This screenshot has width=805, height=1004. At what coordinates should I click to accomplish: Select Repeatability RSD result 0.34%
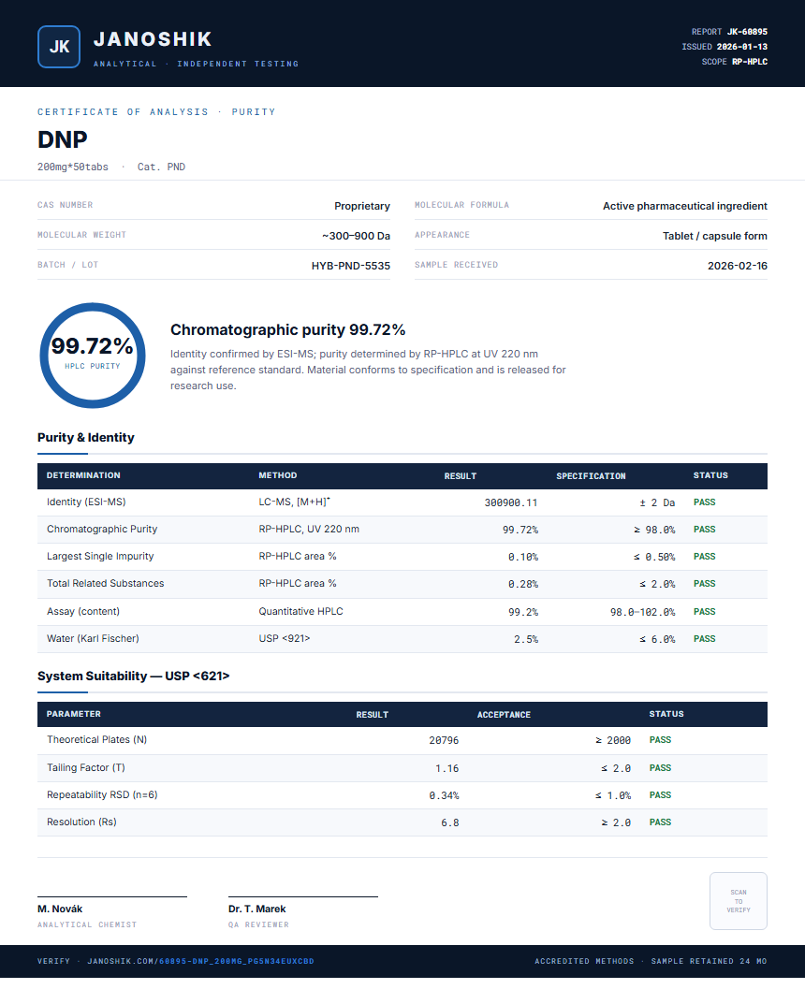click(444, 795)
